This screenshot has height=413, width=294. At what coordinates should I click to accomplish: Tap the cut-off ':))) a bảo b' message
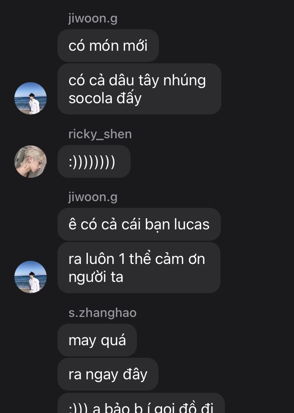[141, 403]
